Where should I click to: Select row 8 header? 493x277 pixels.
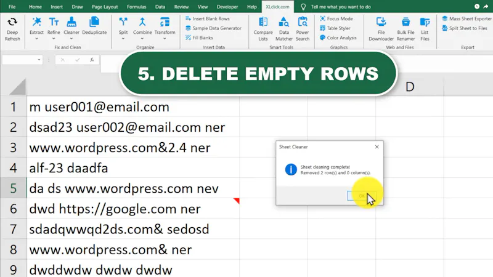point(13,250)
